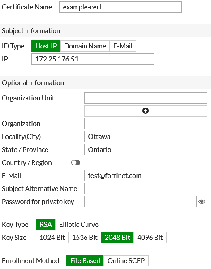Pick the 1536 Bit key size
Screen dimensions: 211x269
(85, 238)
